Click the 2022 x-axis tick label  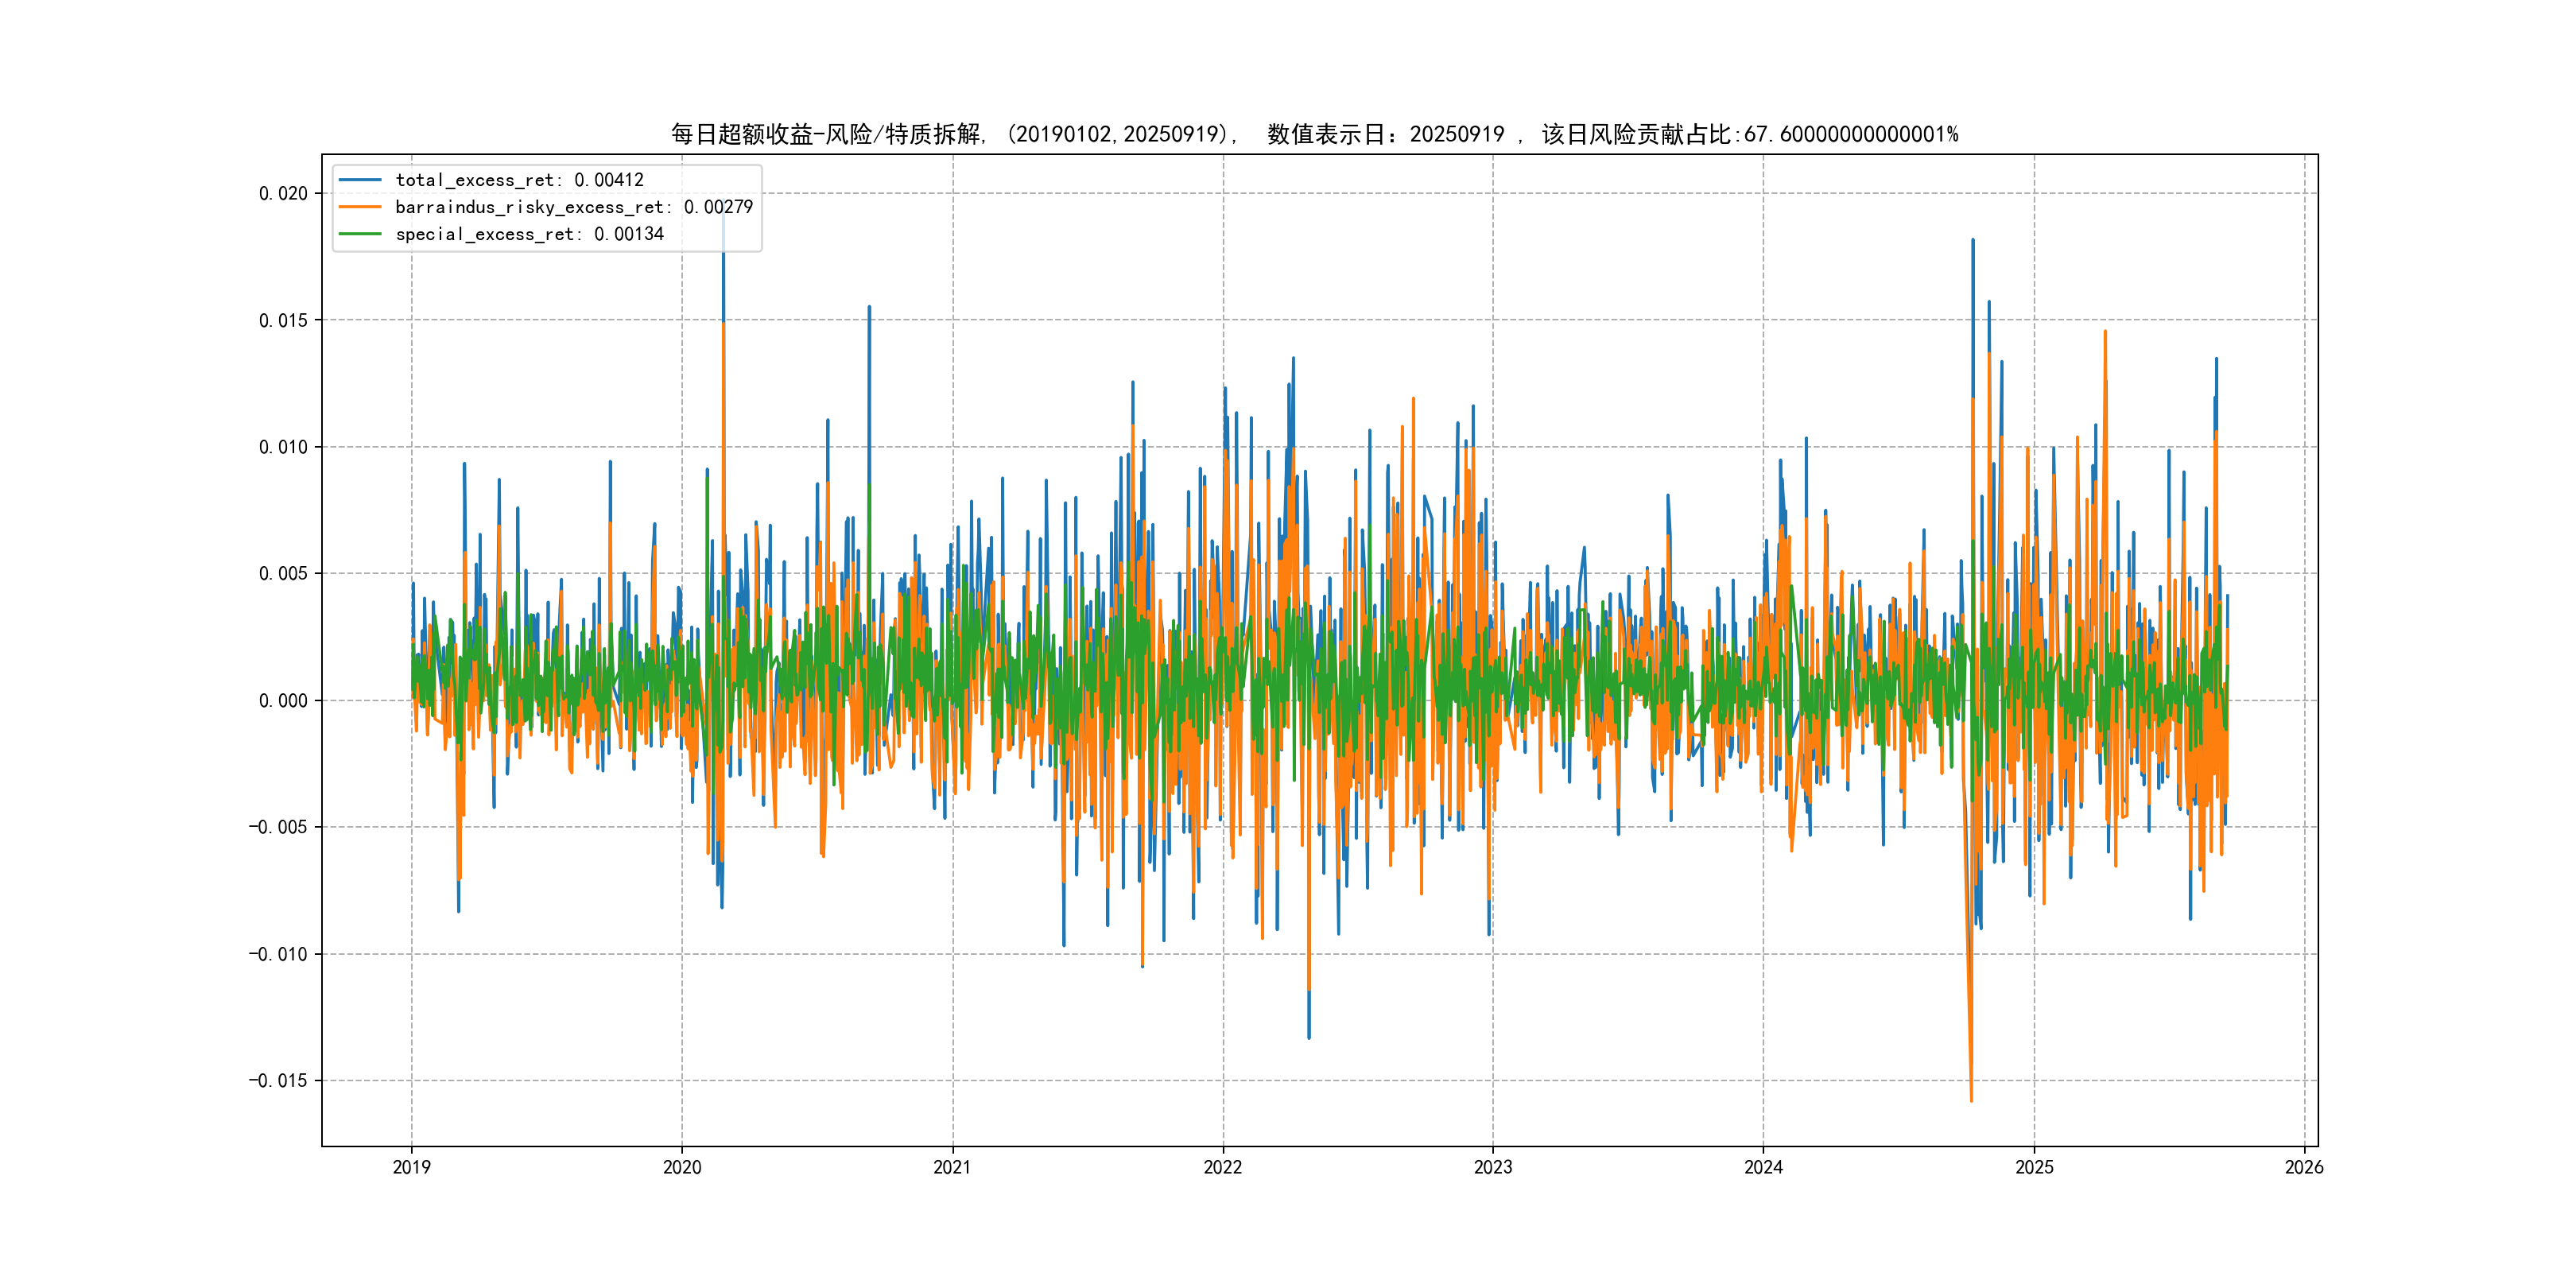click(1222, 1167)
